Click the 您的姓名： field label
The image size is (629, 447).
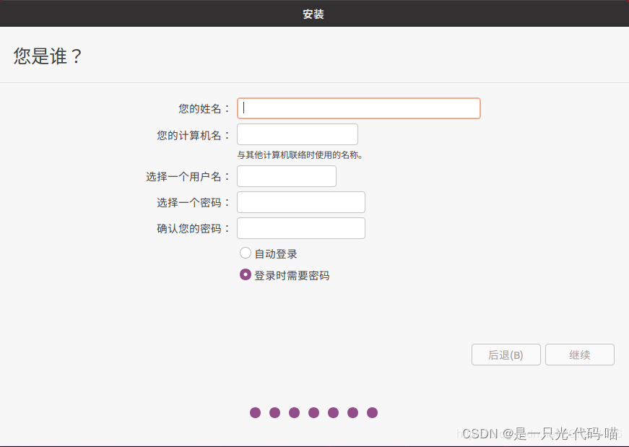204,109
